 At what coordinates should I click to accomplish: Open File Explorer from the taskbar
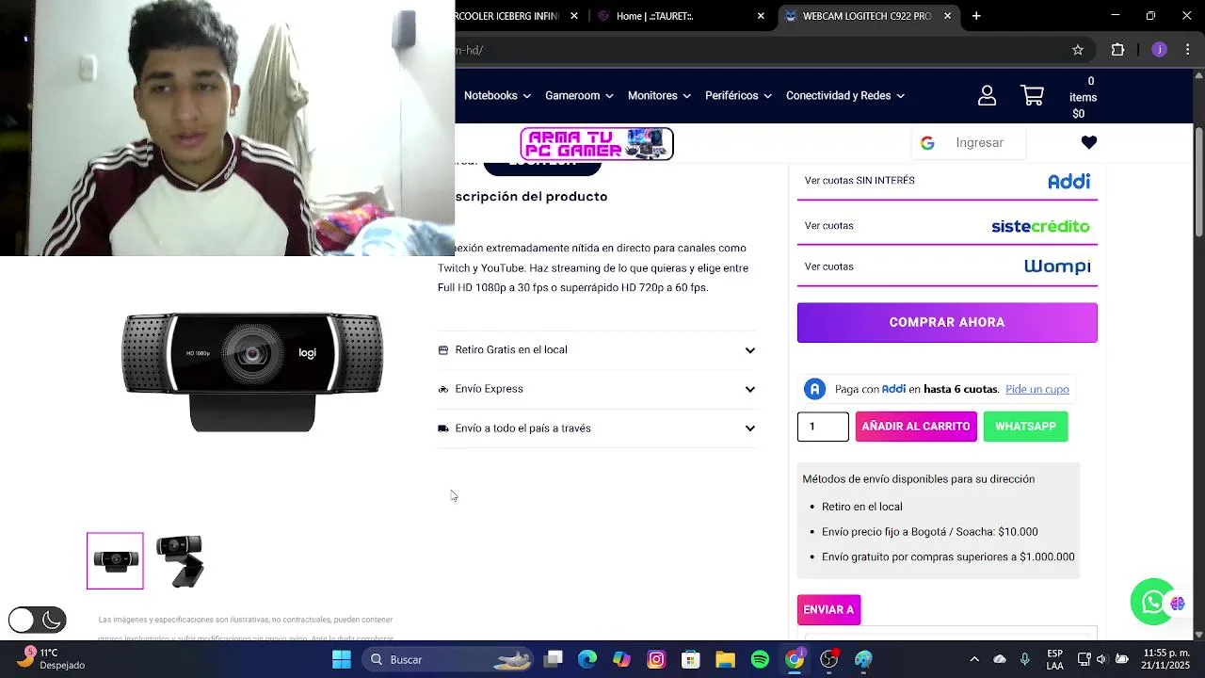pyautogui.click(x=725, y=659)
